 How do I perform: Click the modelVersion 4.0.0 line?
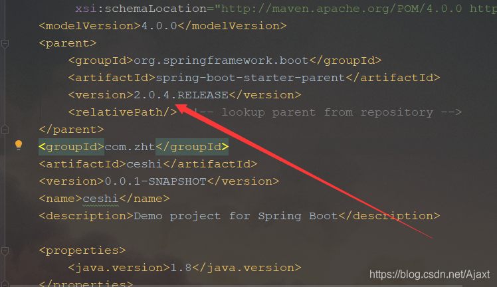tap(163, 26)
